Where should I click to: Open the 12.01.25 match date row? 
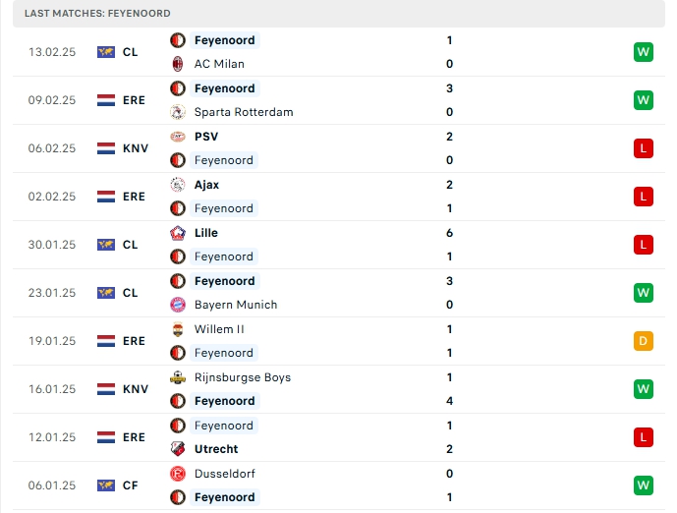click(338, 437)
